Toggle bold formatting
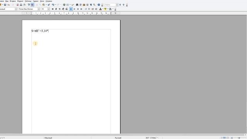 tap(52, 9)
